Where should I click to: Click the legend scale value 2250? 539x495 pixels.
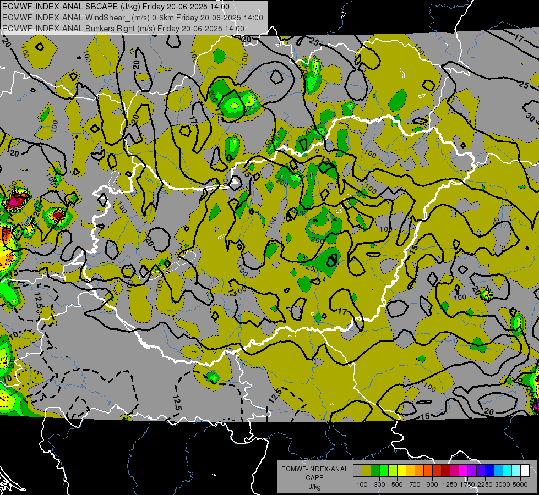pyautogui.click(x=486, y=485)
